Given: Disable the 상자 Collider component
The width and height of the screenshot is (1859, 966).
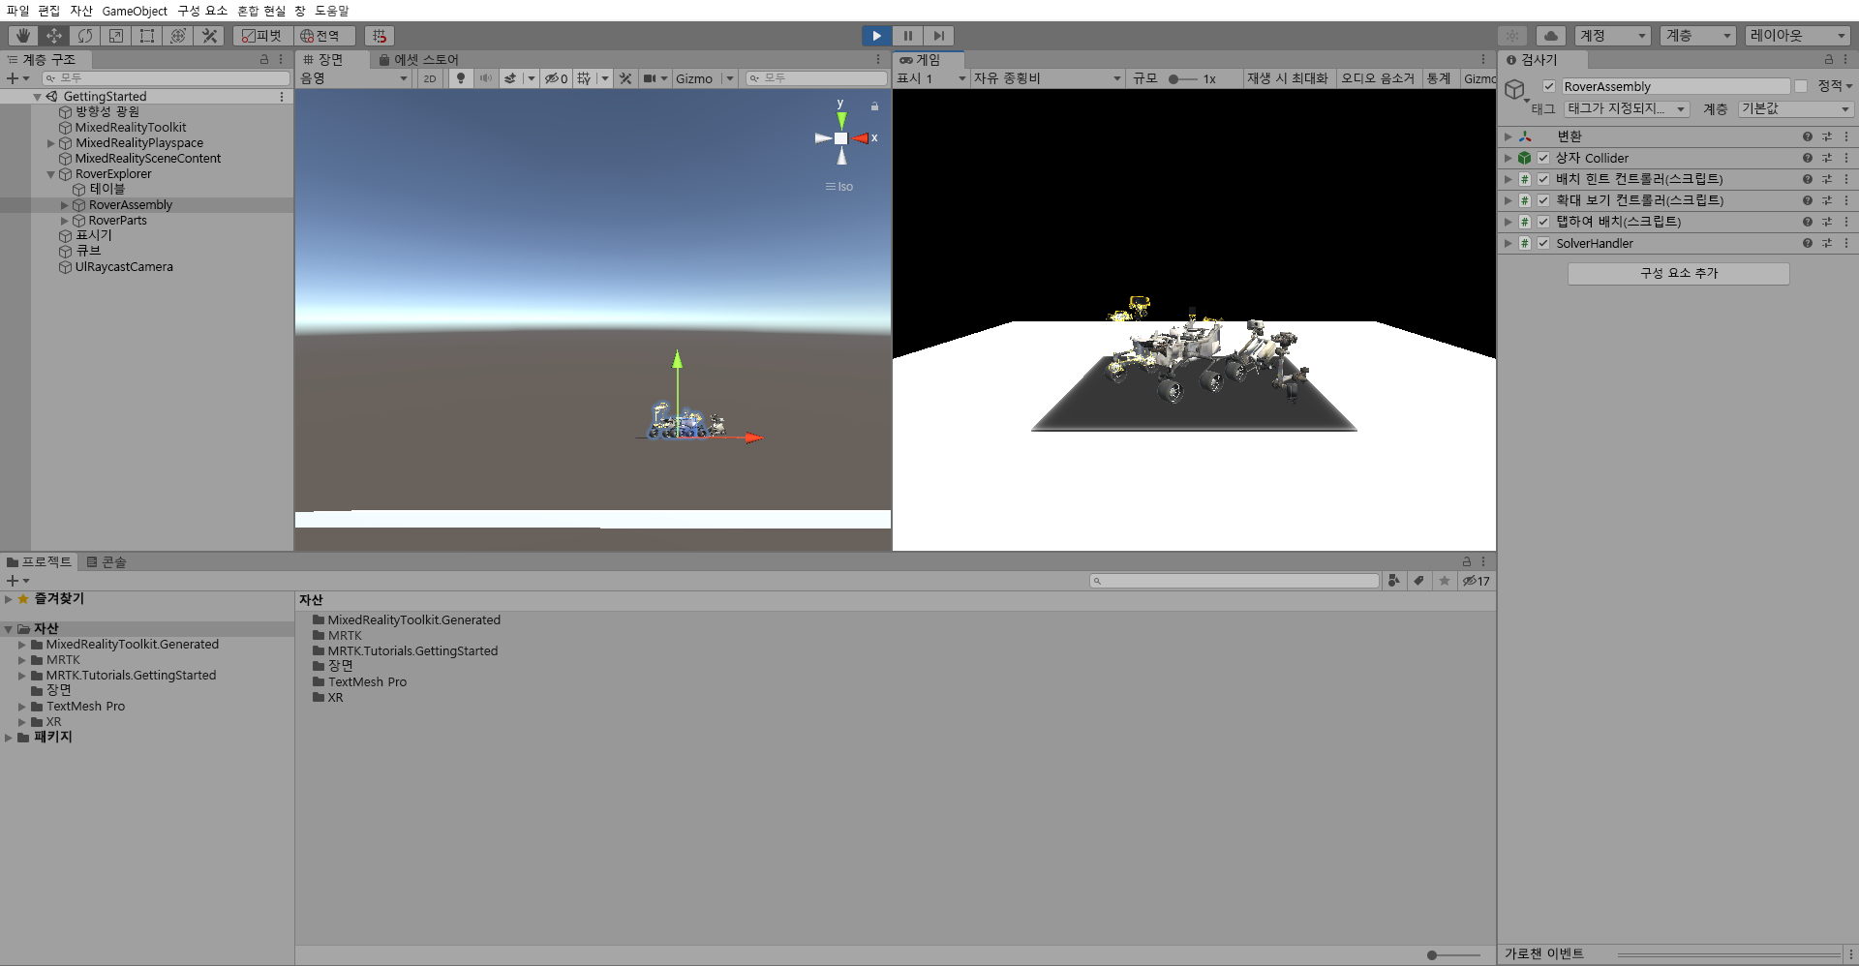Looking at the screenshot, I should tap(1543, 158).
